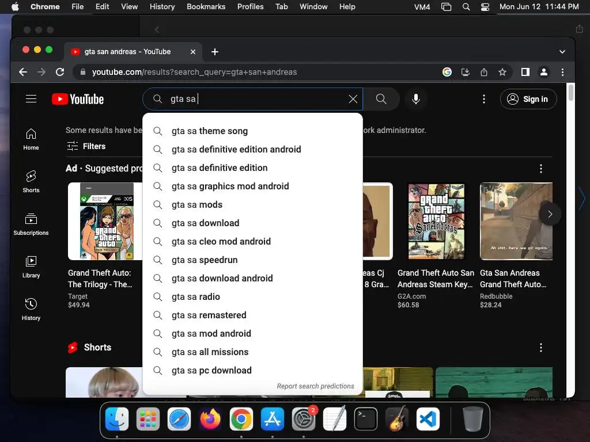
Task: Open the History menu in menu bar
Action: tap(162, 7)
